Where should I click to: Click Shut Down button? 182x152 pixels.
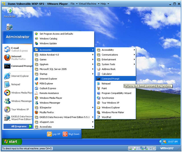[71, 134]
